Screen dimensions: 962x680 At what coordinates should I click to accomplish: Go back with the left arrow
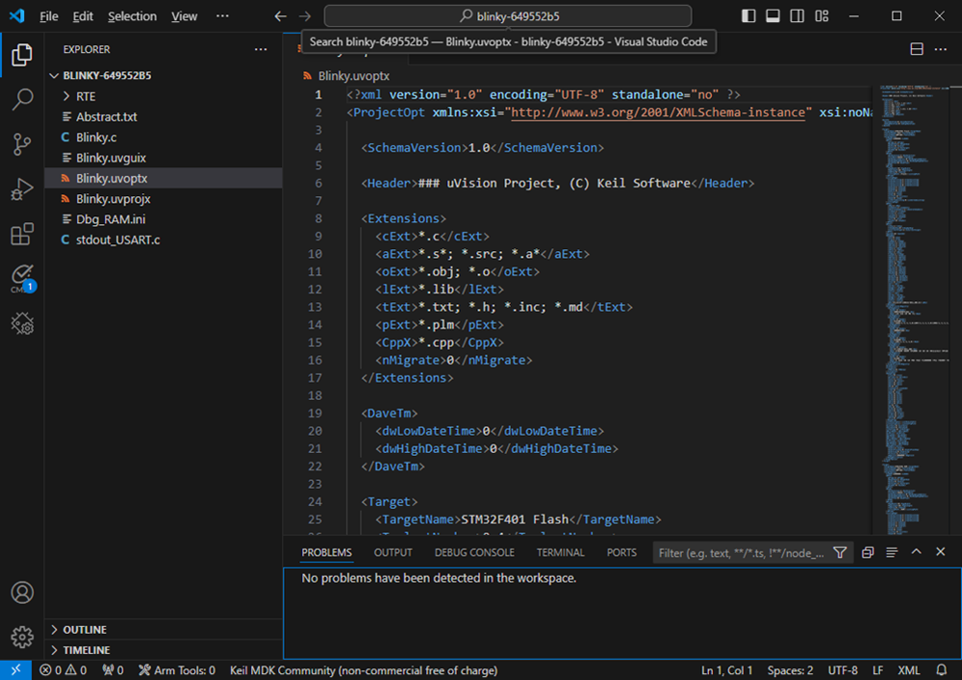click(x=280, y=16)
